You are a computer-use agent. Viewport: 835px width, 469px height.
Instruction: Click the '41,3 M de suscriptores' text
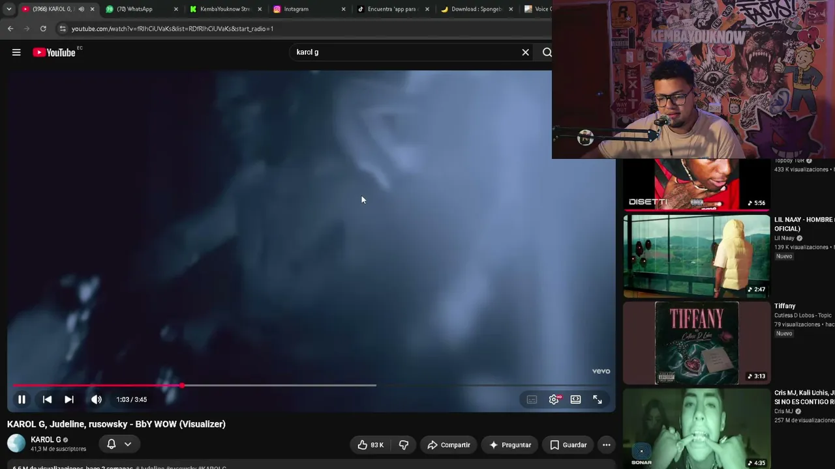coord(58,449)
